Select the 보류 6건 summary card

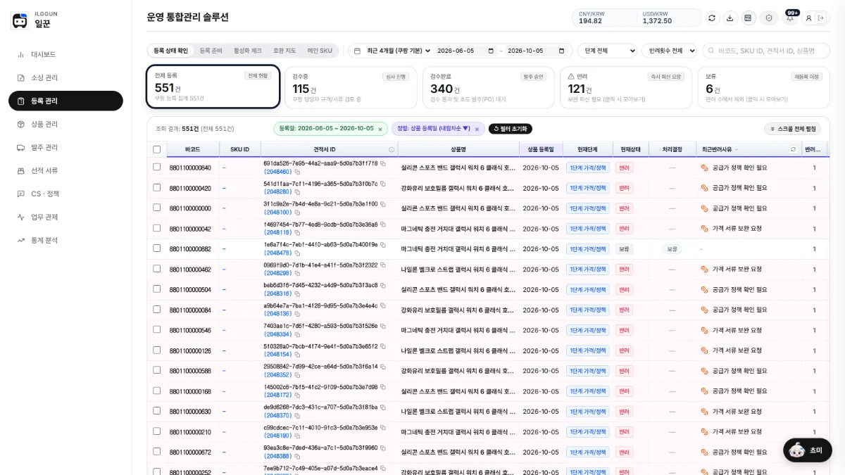763,88
